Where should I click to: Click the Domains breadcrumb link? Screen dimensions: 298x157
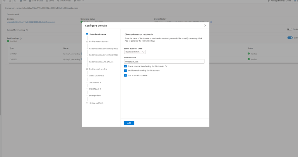coord(9,8)
